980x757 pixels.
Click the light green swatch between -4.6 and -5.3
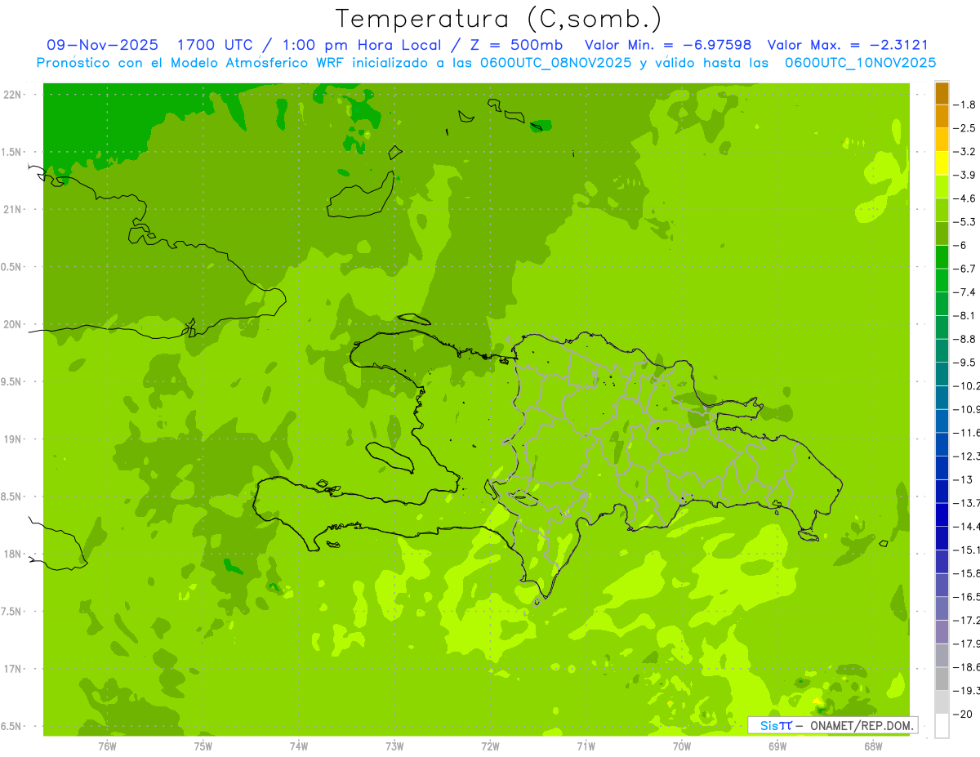942,210
